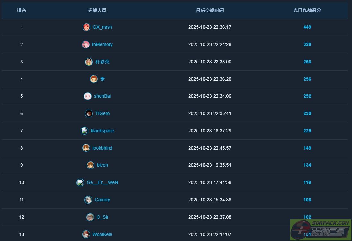
Task: Click GX_nash's avatar icon
Action: click(86, 27)
